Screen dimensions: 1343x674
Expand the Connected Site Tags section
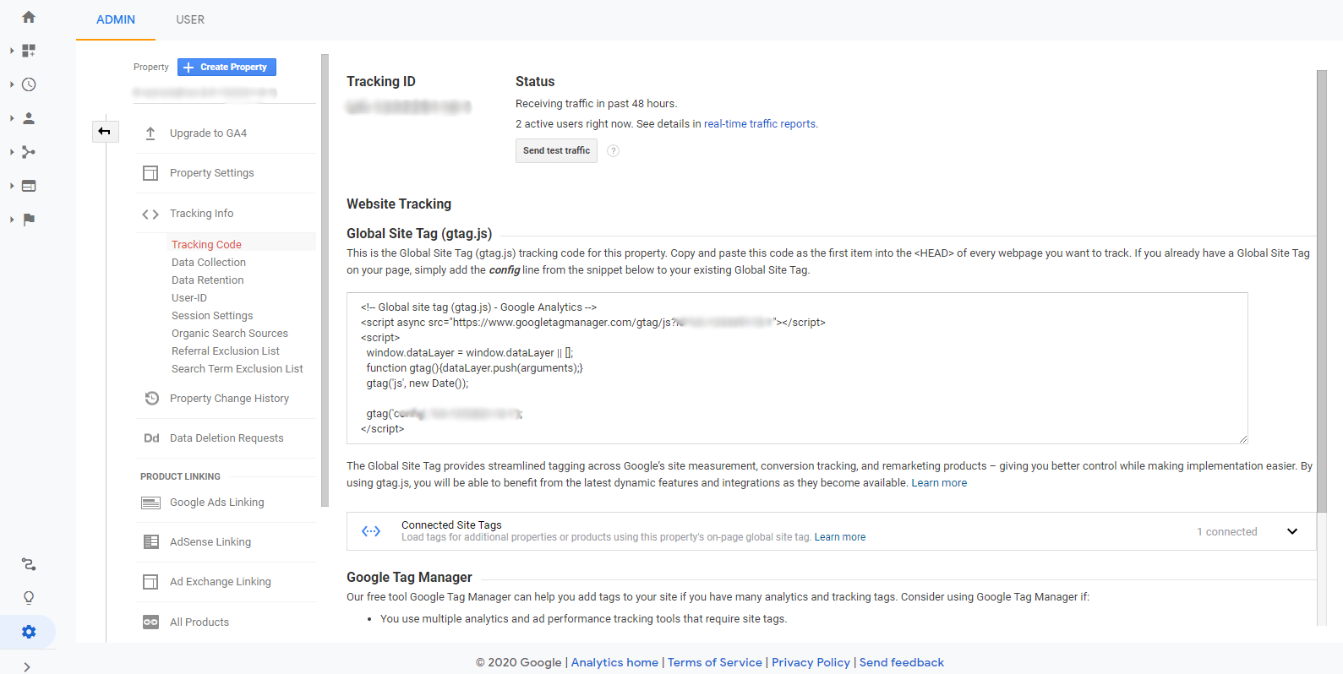coord(1291,531)
